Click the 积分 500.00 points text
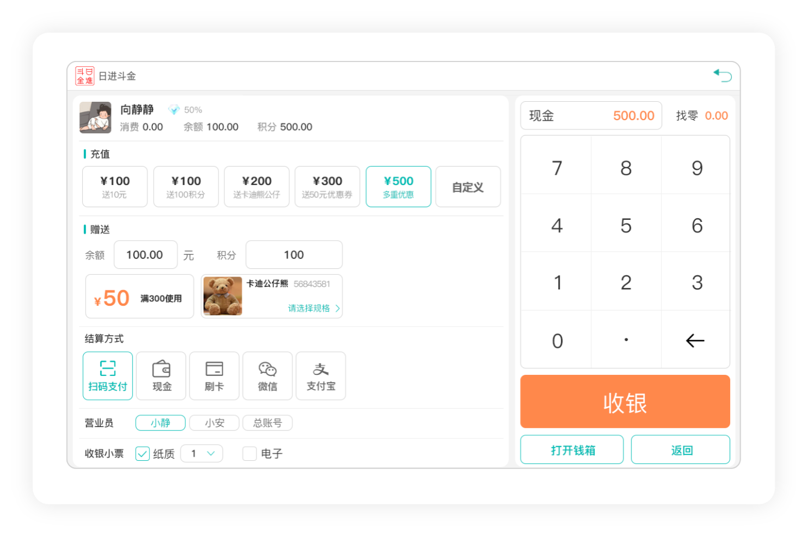This screenshot has width=808, height=537. pyautogui.click(x=285, y=127)
